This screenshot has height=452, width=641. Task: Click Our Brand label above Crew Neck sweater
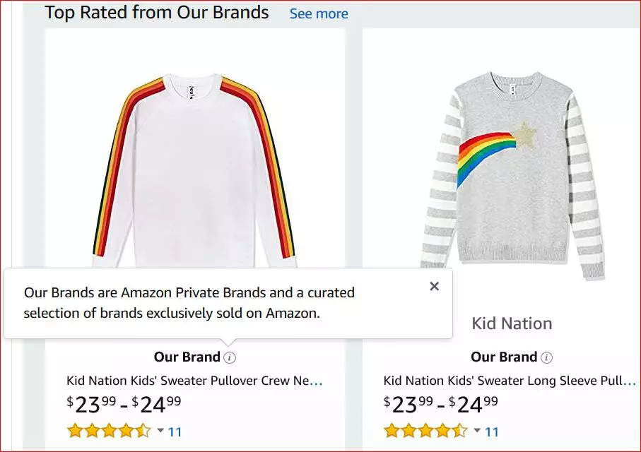point(187,357)
